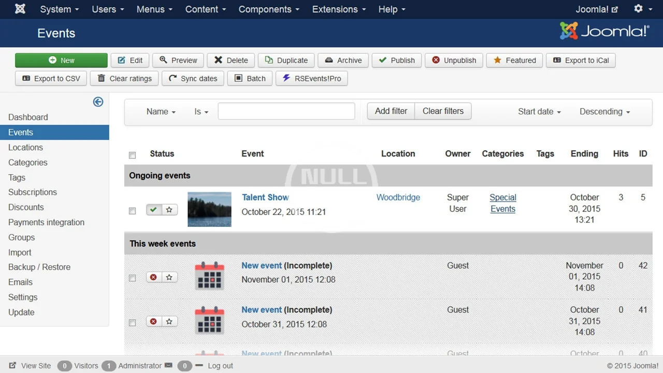The width and height of the screenshot is (663, 373).
Task: Click the Joomla logo icon in top-left corner
Action: point(20,9)
